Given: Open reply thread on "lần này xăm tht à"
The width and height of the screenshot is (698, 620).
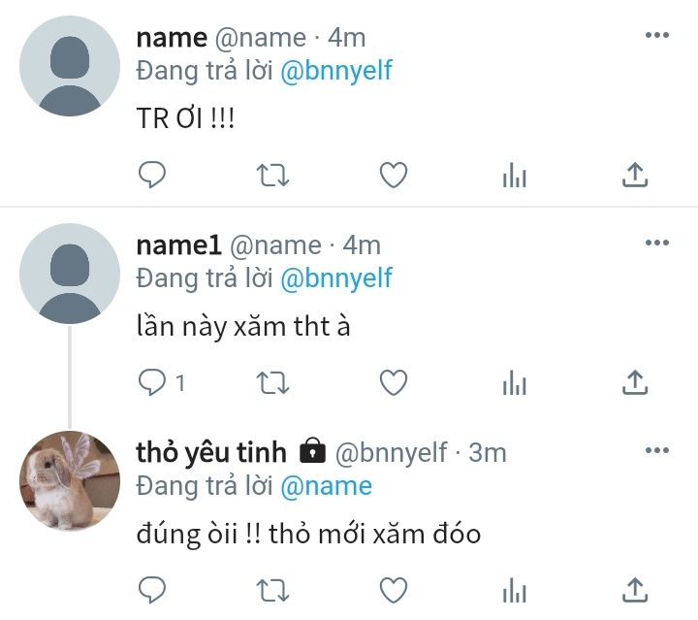Looking at the screenshot, I should (x=161, y=382).
